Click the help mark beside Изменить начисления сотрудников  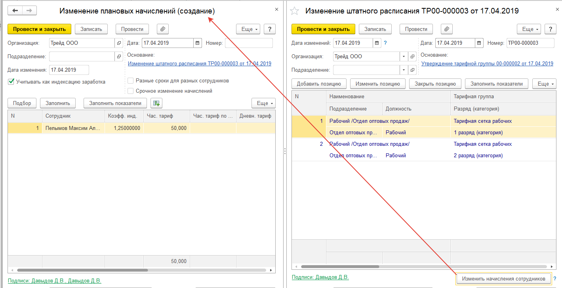[x=555, y=278]
